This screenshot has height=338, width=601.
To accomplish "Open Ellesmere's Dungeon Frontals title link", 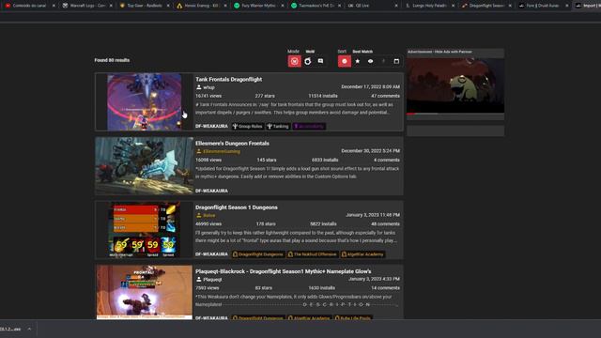I will click(x=232, y=144).
